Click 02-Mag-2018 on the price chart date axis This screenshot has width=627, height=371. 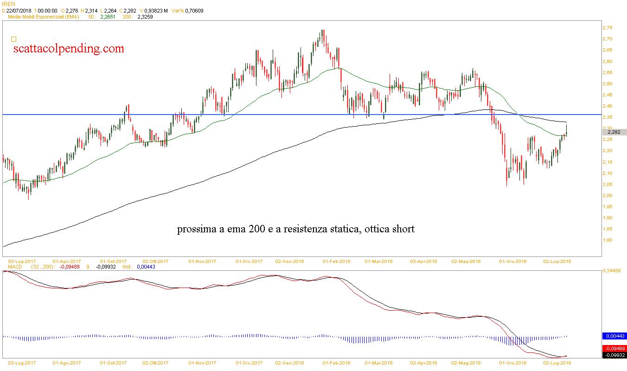[x=466, y=261]
